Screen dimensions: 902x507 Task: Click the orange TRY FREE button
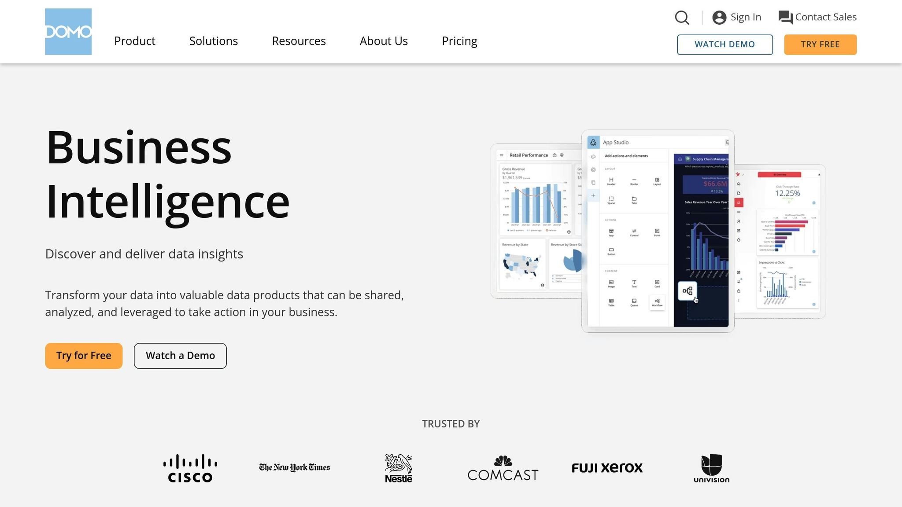(821, 44)
